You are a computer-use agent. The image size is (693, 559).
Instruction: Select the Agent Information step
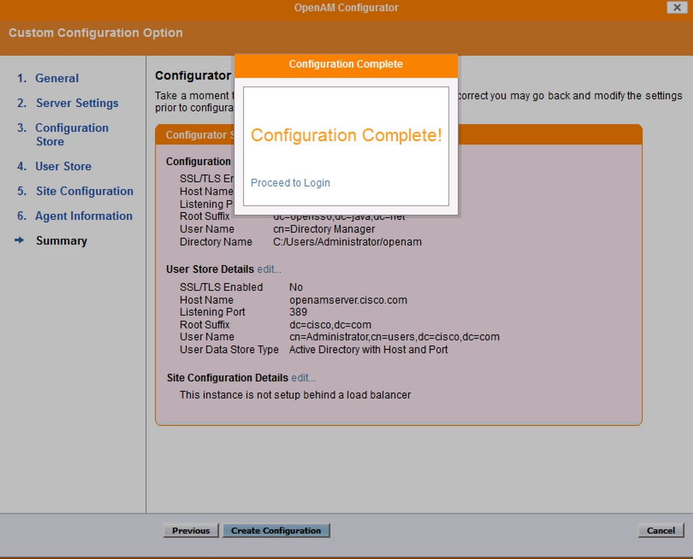(x=83, y=216)
